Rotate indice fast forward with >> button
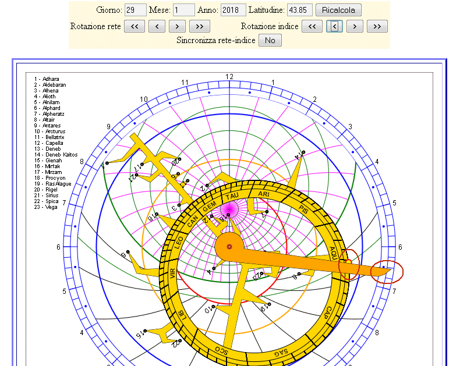The image size is (460, 366). (x=377, y=26)
